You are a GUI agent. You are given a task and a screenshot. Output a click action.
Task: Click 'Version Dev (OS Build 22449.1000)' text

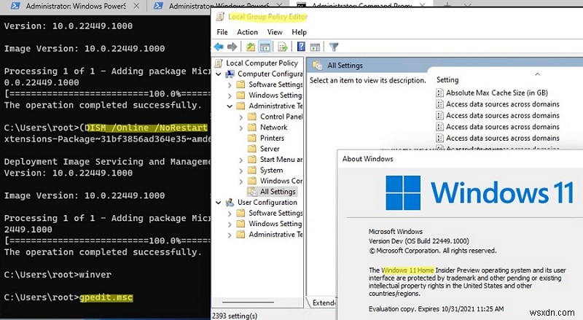[418, 241]
